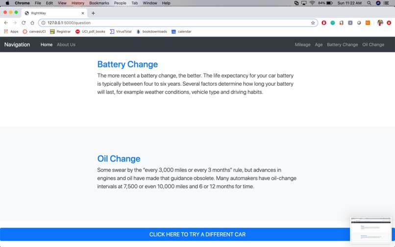The image size is (395, 247).
Task: Go back using browser back arrow
Action: 6,23
